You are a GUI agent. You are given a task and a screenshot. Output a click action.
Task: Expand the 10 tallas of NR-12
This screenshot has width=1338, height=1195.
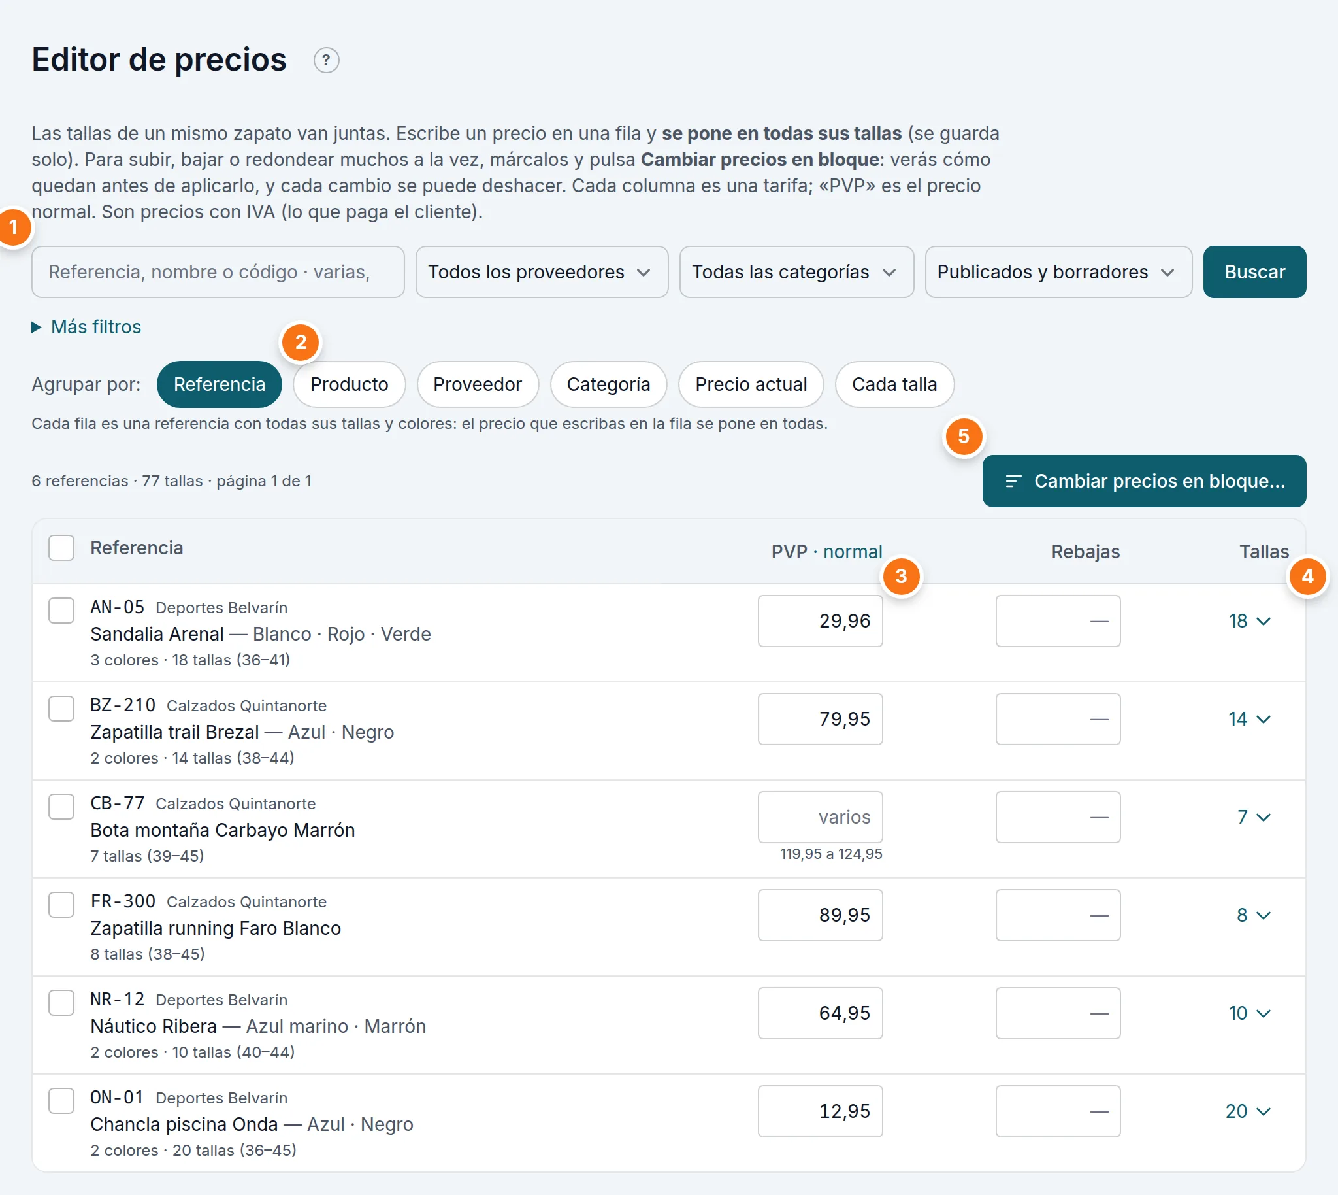[x=1249, y=1013]
